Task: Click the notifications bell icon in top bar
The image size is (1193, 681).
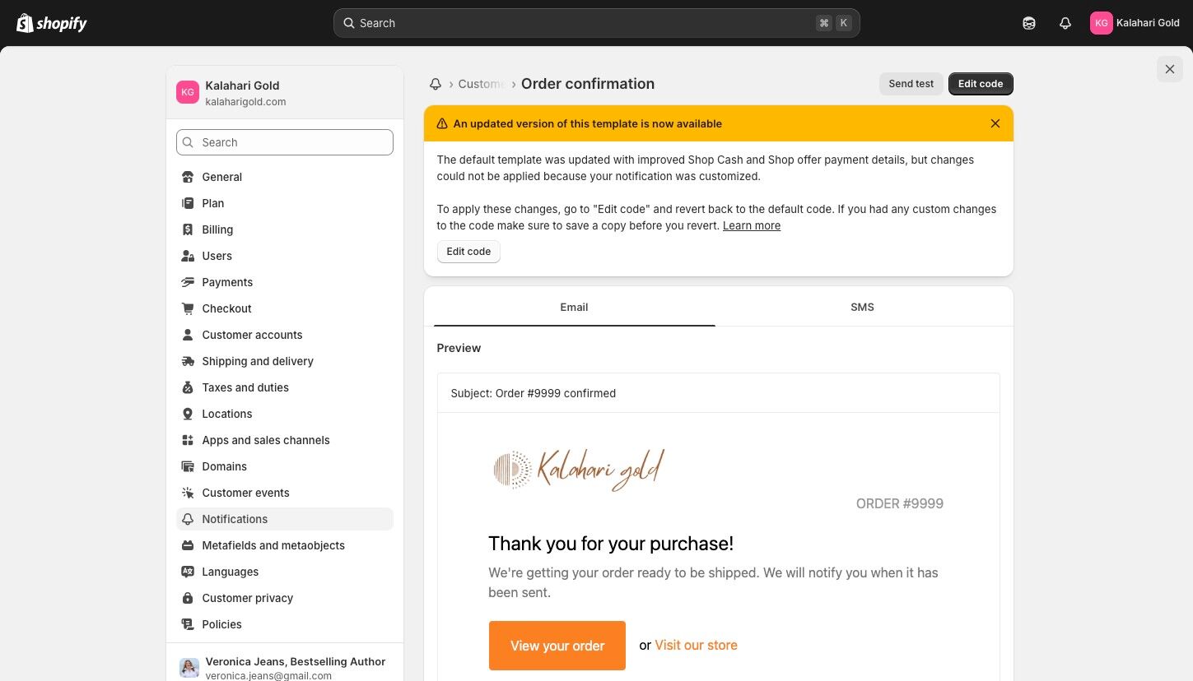Action: pyautogui.click(x=1065, y=23)
